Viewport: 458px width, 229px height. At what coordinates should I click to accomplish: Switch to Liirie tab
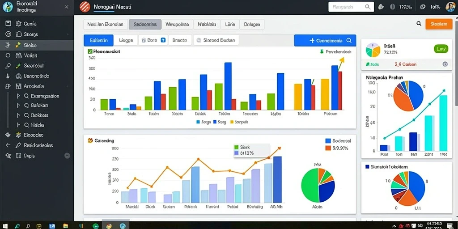[x=230, y=25]
